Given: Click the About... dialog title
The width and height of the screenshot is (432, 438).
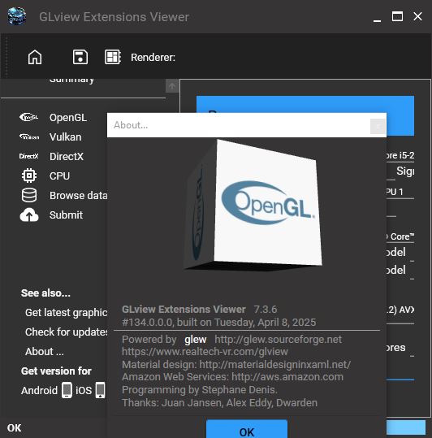Looking at the screenshot, I should pos(131,125).
